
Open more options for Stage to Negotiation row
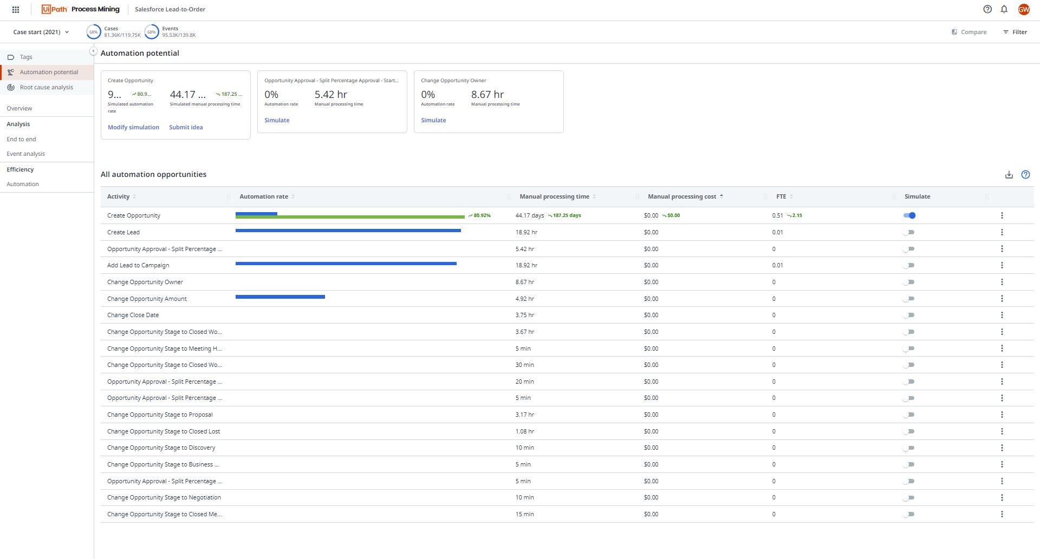(x=1002, y=497)
